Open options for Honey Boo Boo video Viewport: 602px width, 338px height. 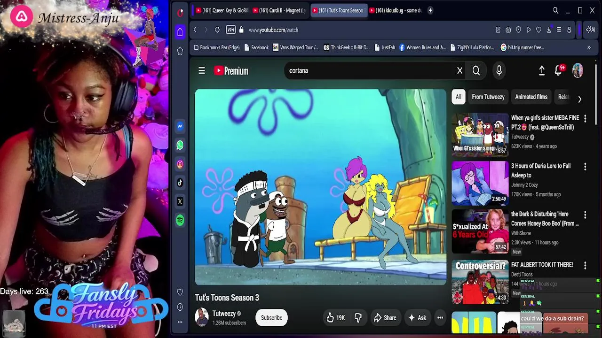click(x=585, y=215)
